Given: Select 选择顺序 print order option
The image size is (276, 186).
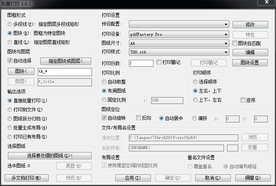Looking at the screenshot, I should click(195, 82).
